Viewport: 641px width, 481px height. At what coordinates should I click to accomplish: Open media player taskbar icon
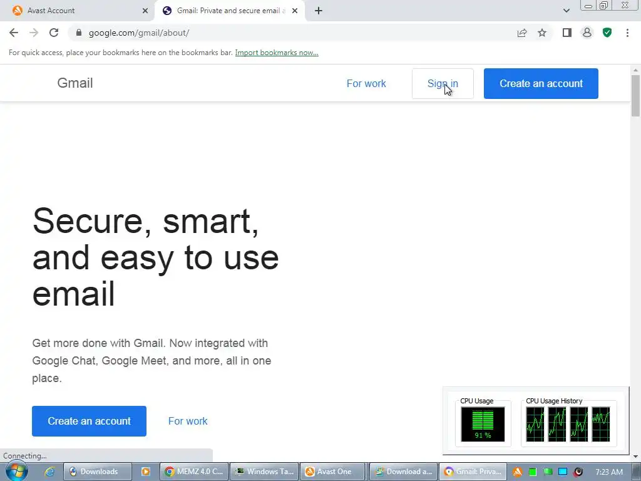[145, 472]
